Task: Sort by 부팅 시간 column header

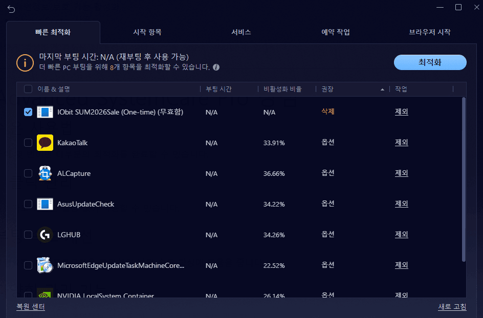Action: pyautogui.click(x=218, y=89)
